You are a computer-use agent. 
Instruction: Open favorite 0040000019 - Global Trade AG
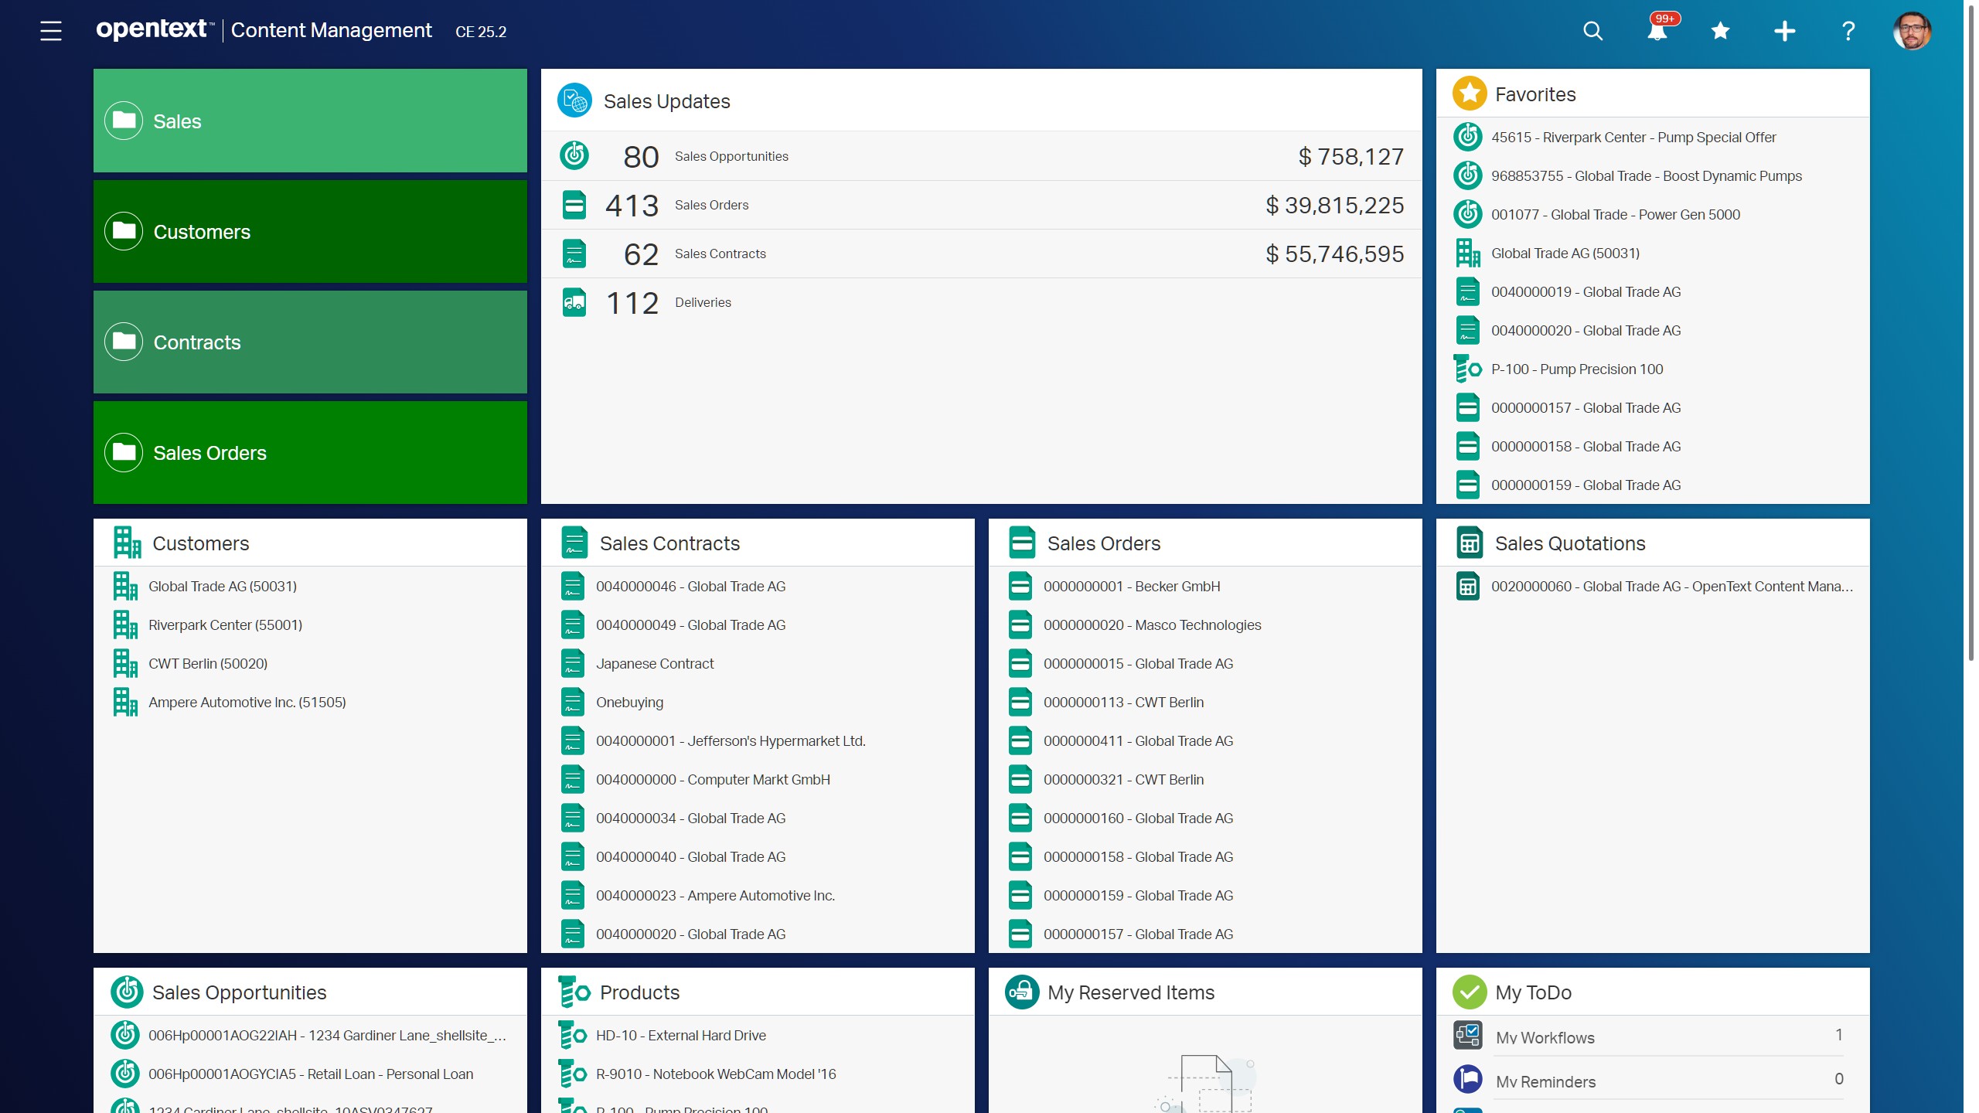1652,291
